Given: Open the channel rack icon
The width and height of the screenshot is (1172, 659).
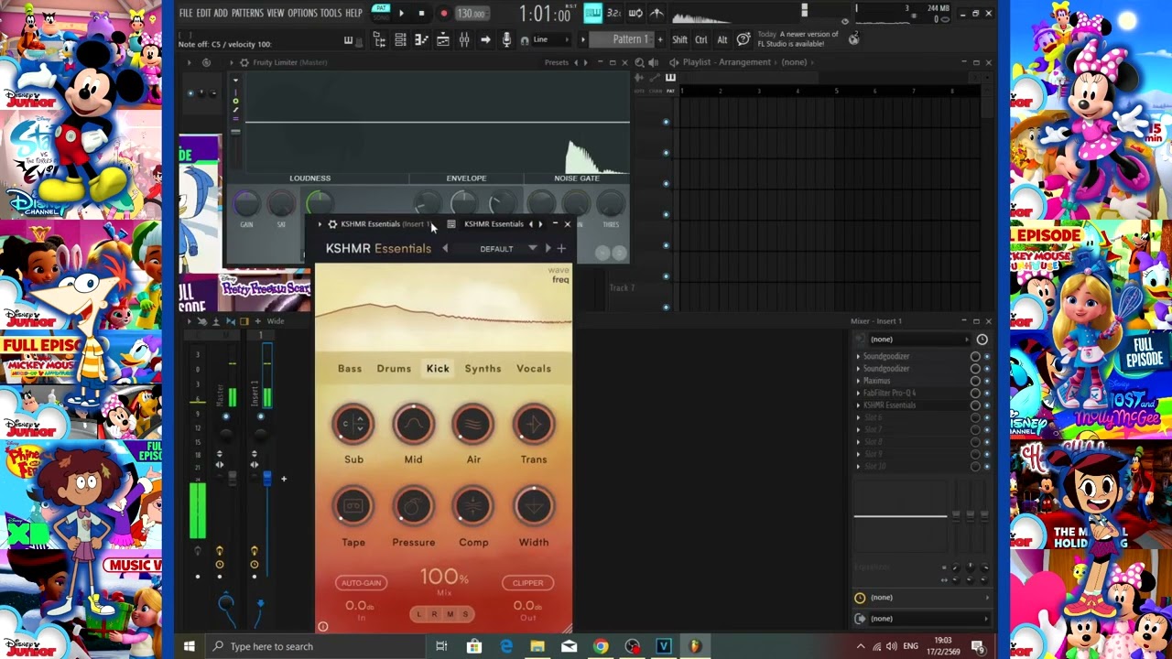Looking at the screenshot, I should click(400, 39).
